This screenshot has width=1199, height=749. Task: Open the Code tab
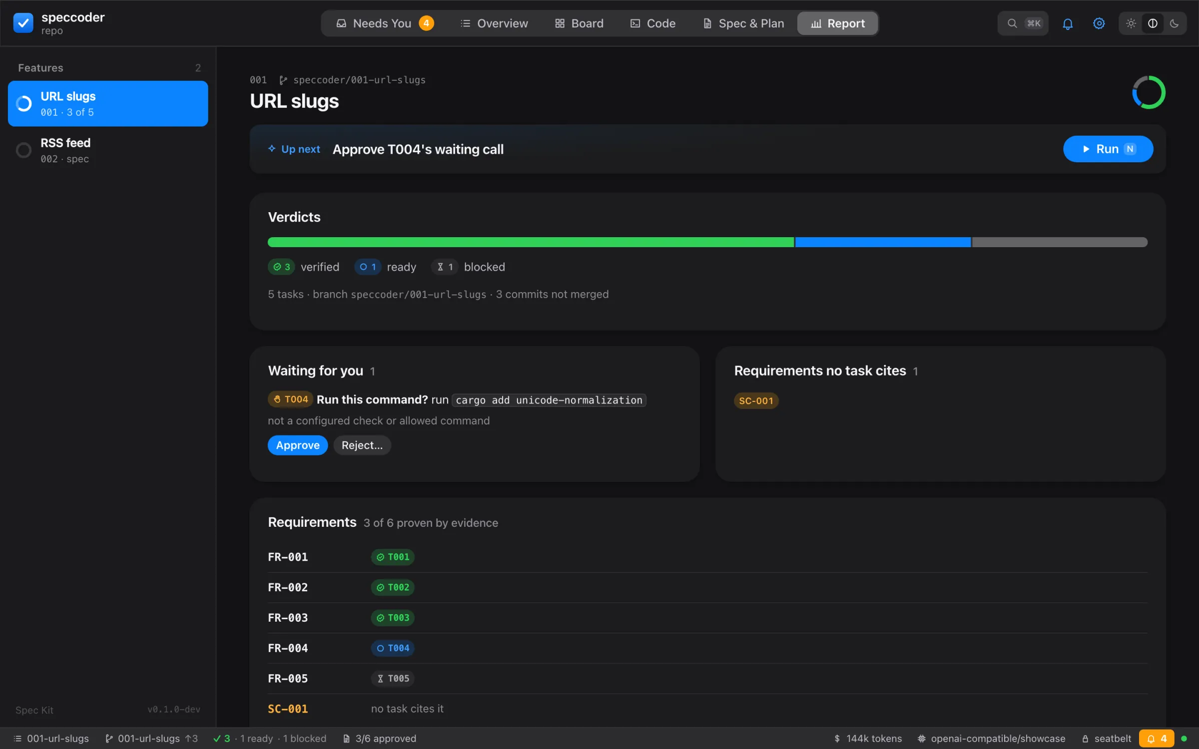[652, 23]
